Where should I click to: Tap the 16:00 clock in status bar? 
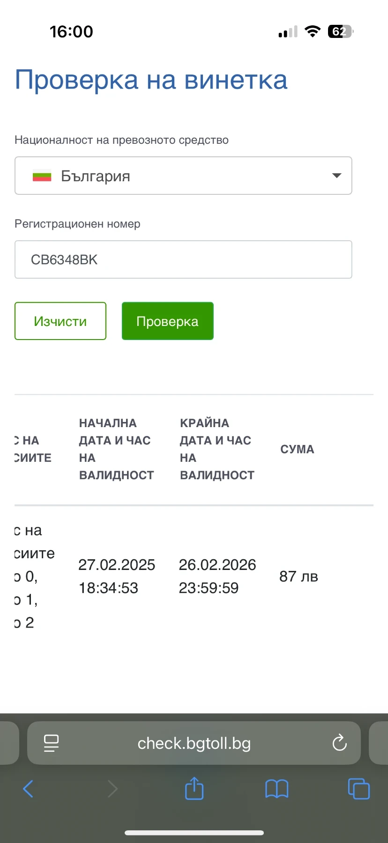pos(71,32)
